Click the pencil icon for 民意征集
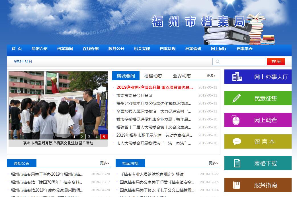Viewport: 297px width, 197px height. (x=237, y=98)
